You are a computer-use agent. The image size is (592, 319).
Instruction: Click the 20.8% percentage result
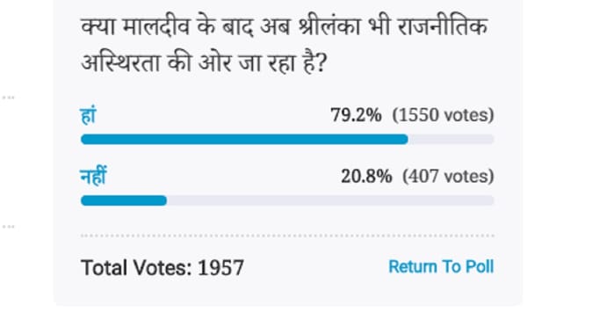point(366,176)
